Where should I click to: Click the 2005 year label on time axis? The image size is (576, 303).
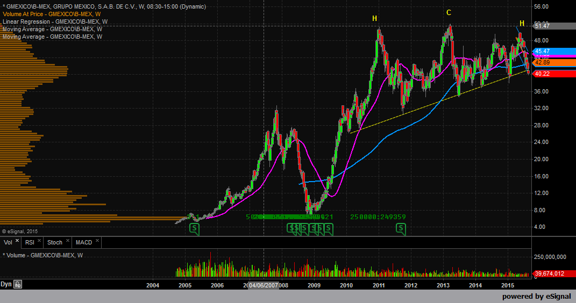(185, 285)
